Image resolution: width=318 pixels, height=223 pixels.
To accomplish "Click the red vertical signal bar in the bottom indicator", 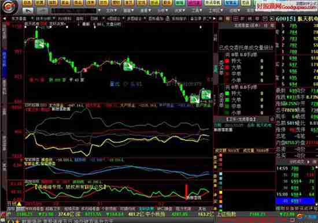I will 186,191.
